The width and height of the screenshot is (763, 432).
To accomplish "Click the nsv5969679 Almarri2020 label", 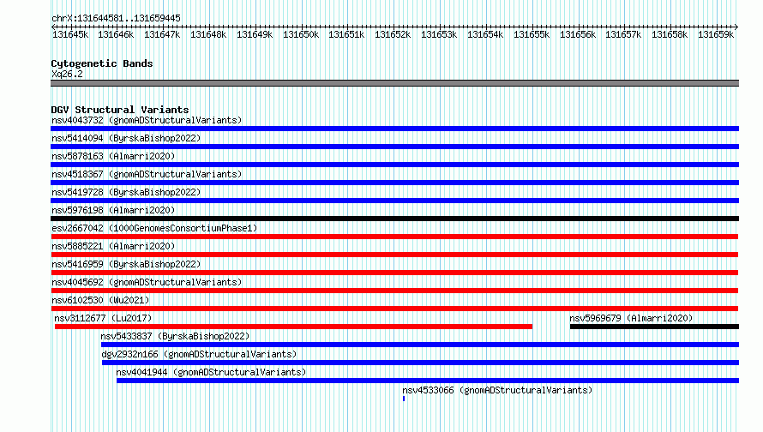I will coord(631,318).
